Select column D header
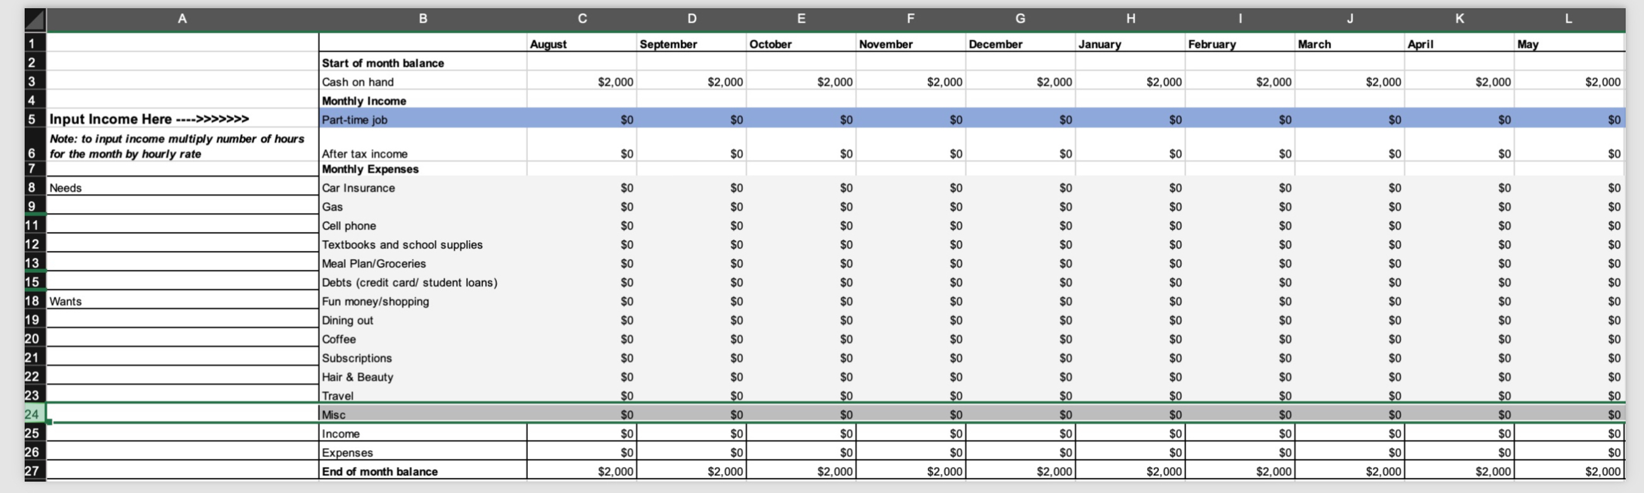This screenshot has height=493, width=1644. (x=692, y=19)
